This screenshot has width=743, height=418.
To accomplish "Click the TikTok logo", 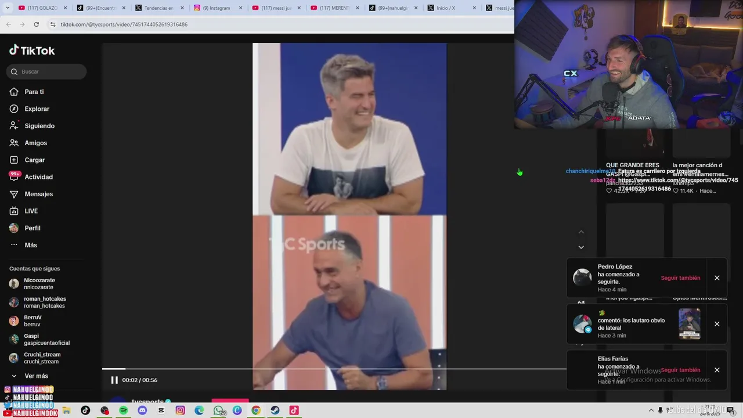I will [32, 51].
